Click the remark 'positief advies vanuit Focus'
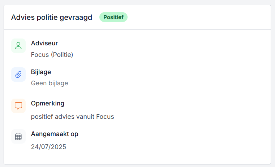Image resolution: width=275 pixels, height=167 pixels. click(x=73, y=117)
